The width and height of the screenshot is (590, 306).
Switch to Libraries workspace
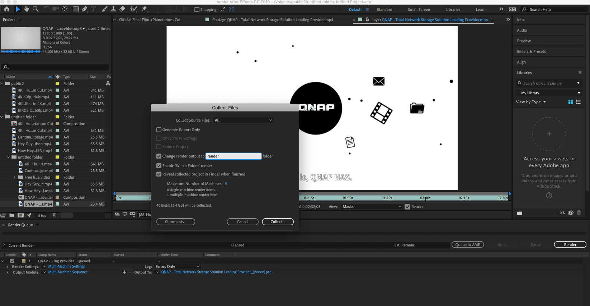pos(453,10)
